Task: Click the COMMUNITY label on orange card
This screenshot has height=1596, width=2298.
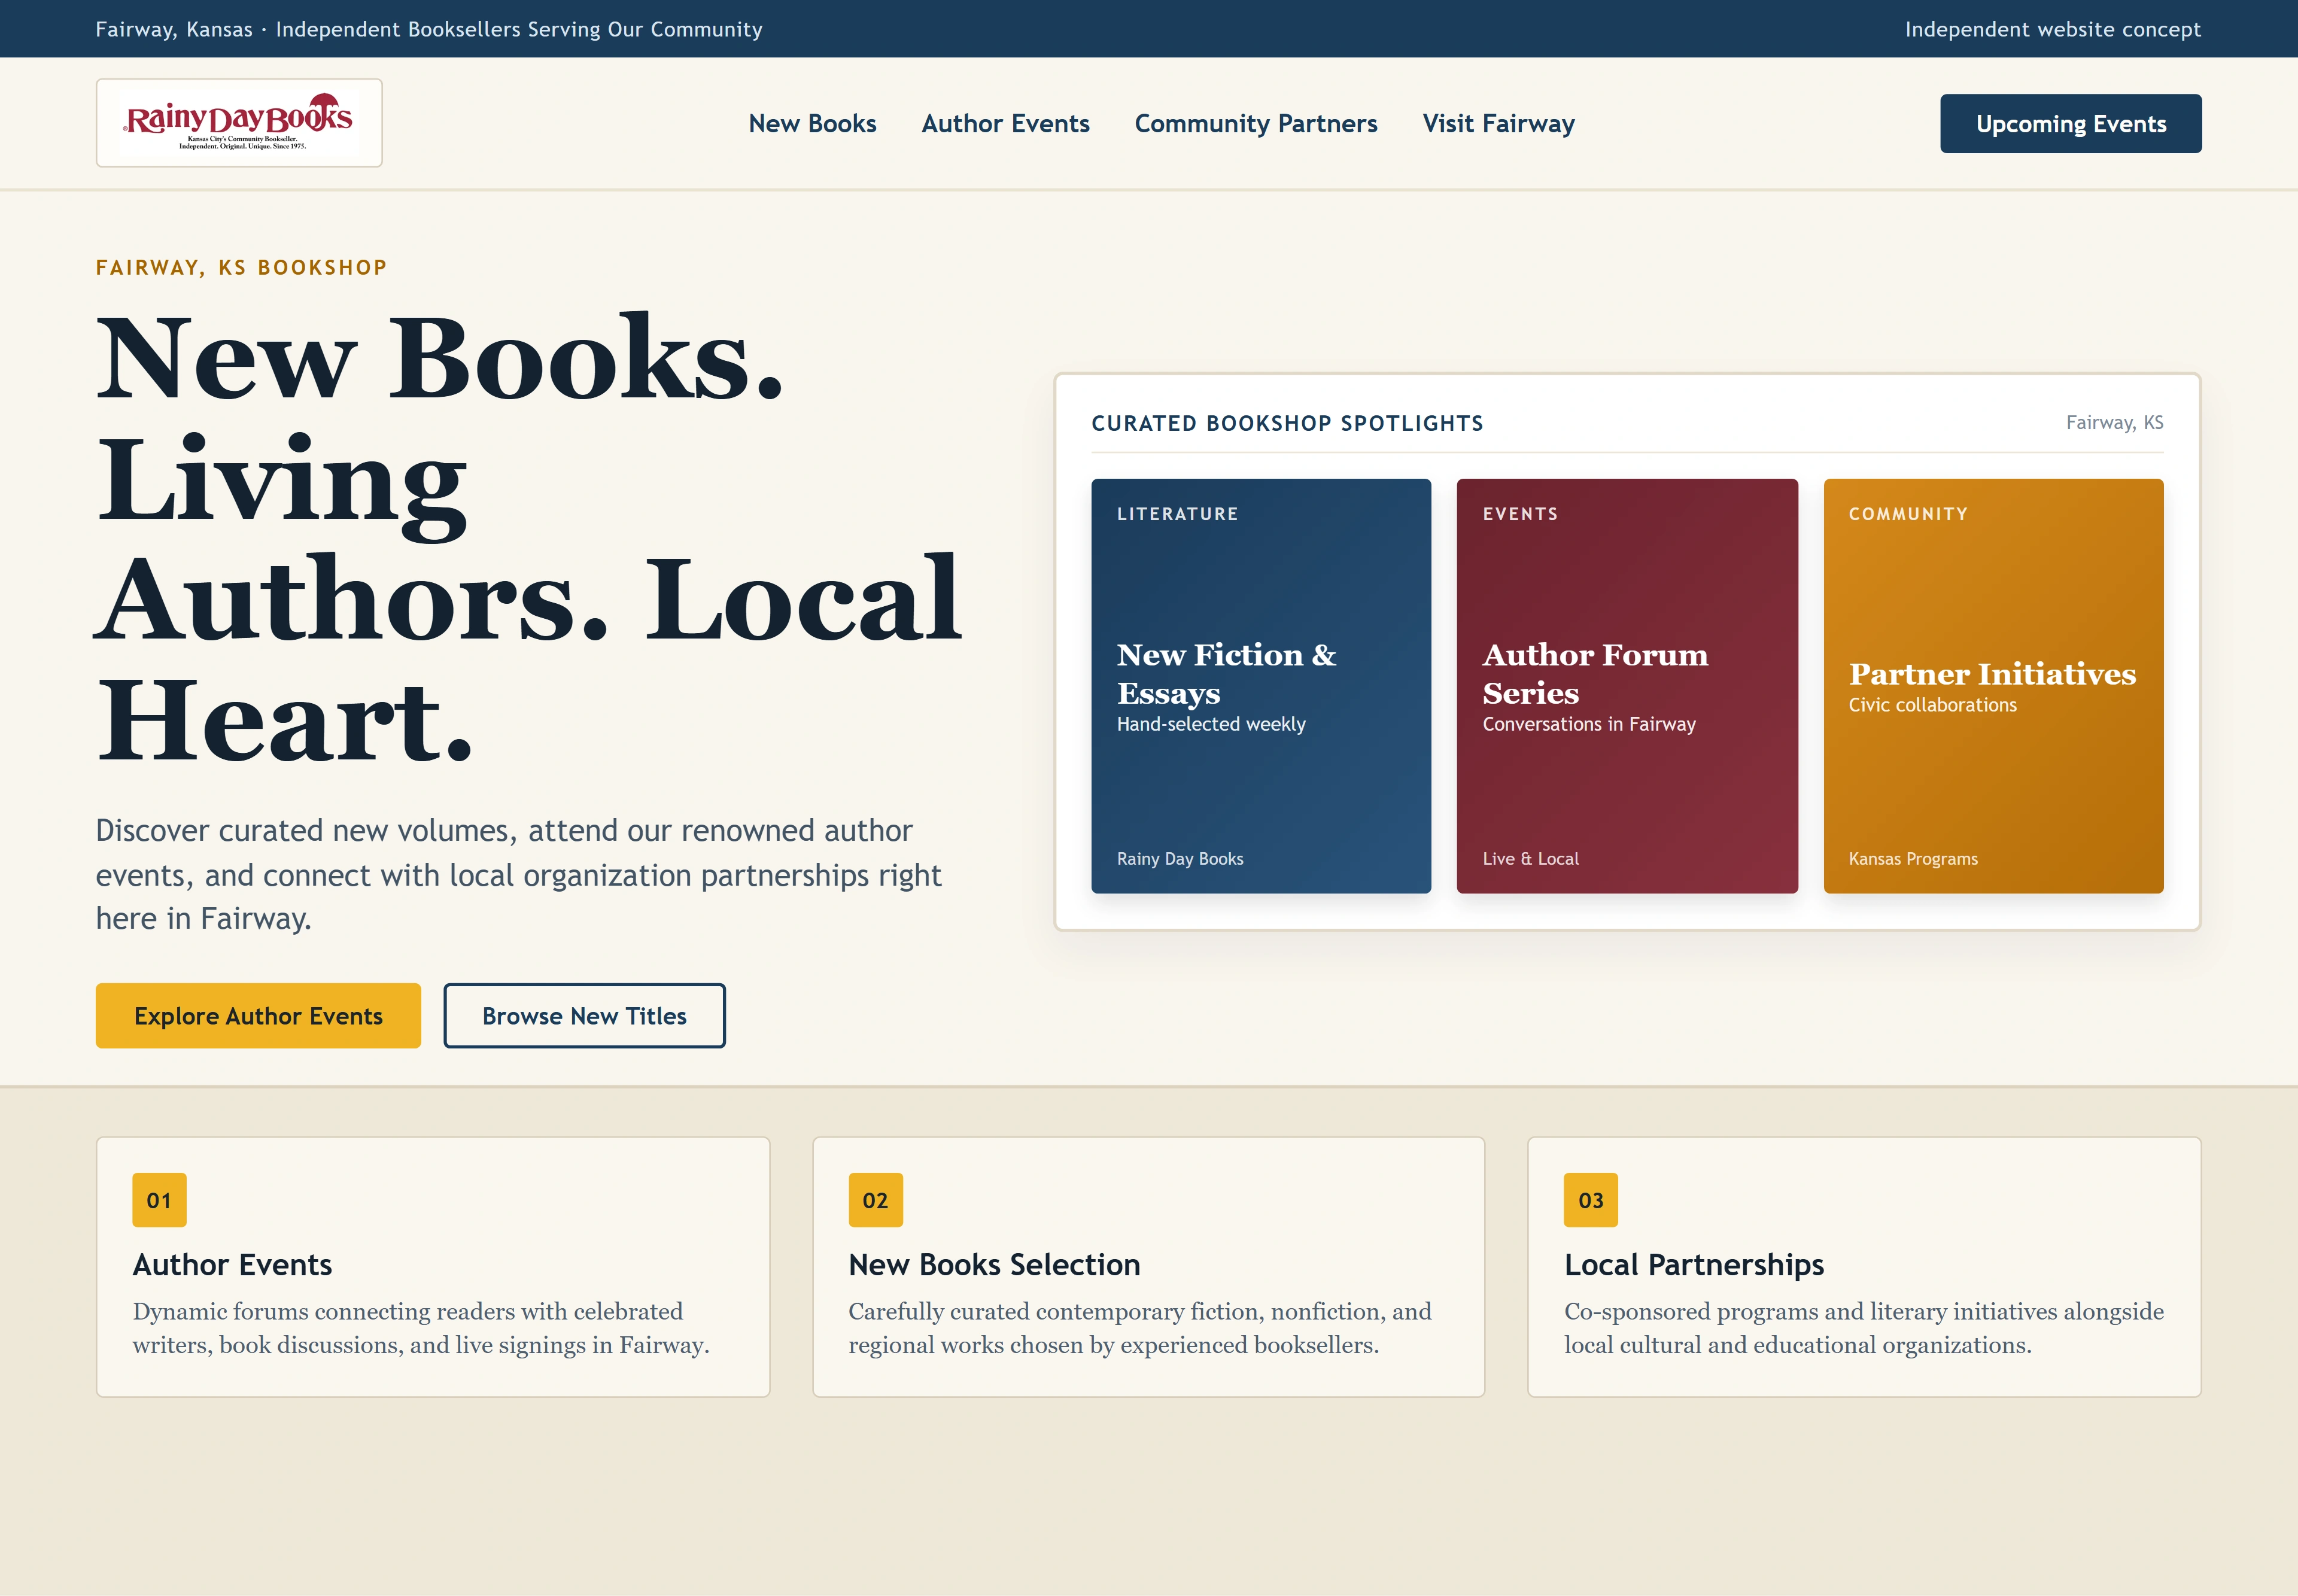Action: point(1907,513)
